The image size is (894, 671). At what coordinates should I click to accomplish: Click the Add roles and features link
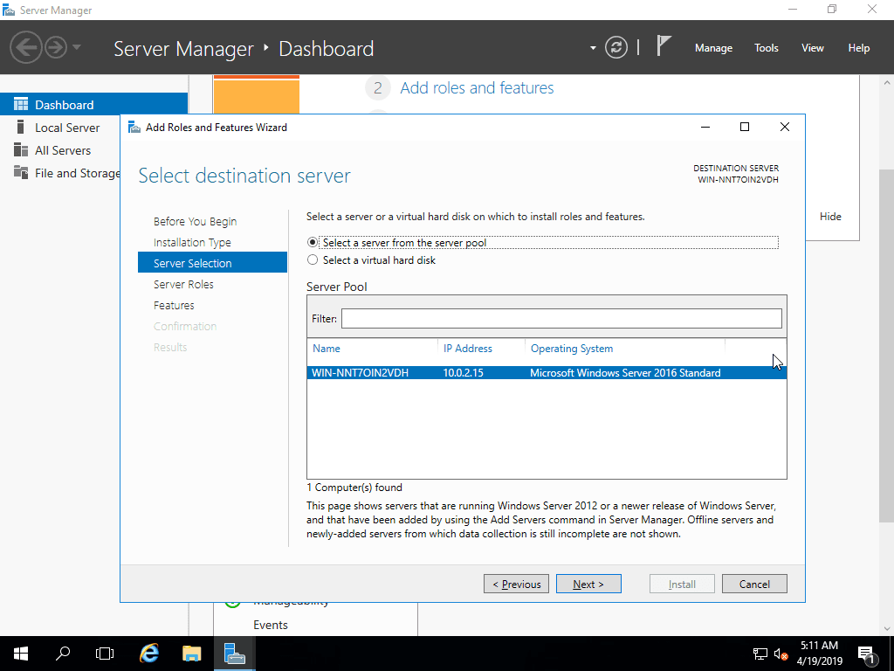477,88
